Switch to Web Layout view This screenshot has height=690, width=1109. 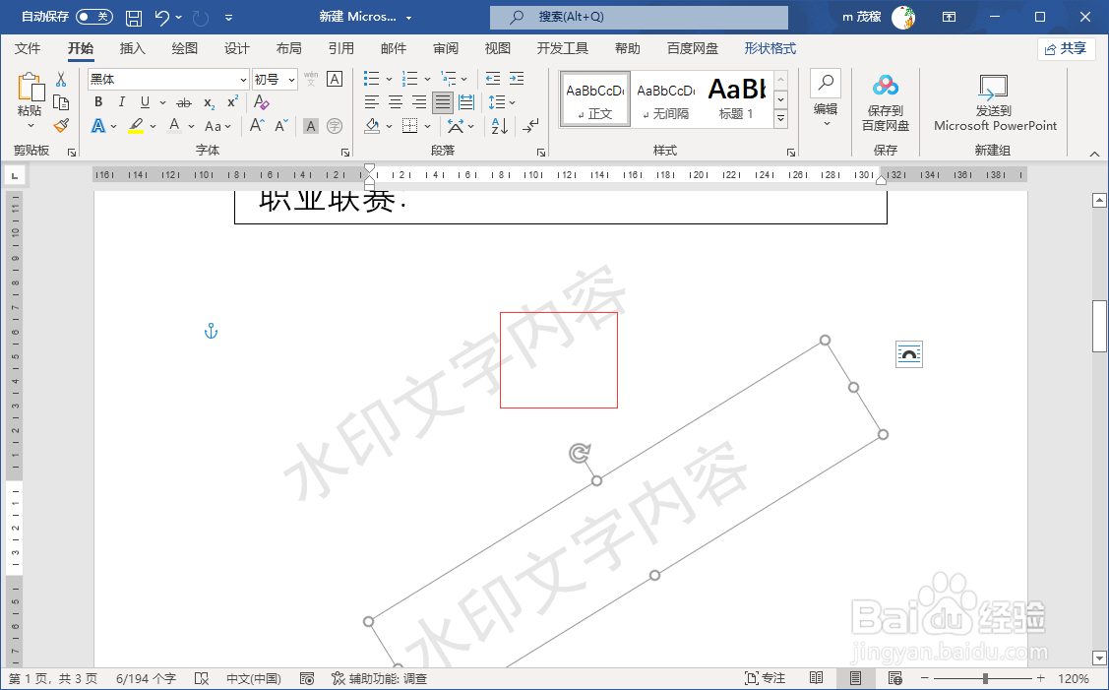click(895, 678)
